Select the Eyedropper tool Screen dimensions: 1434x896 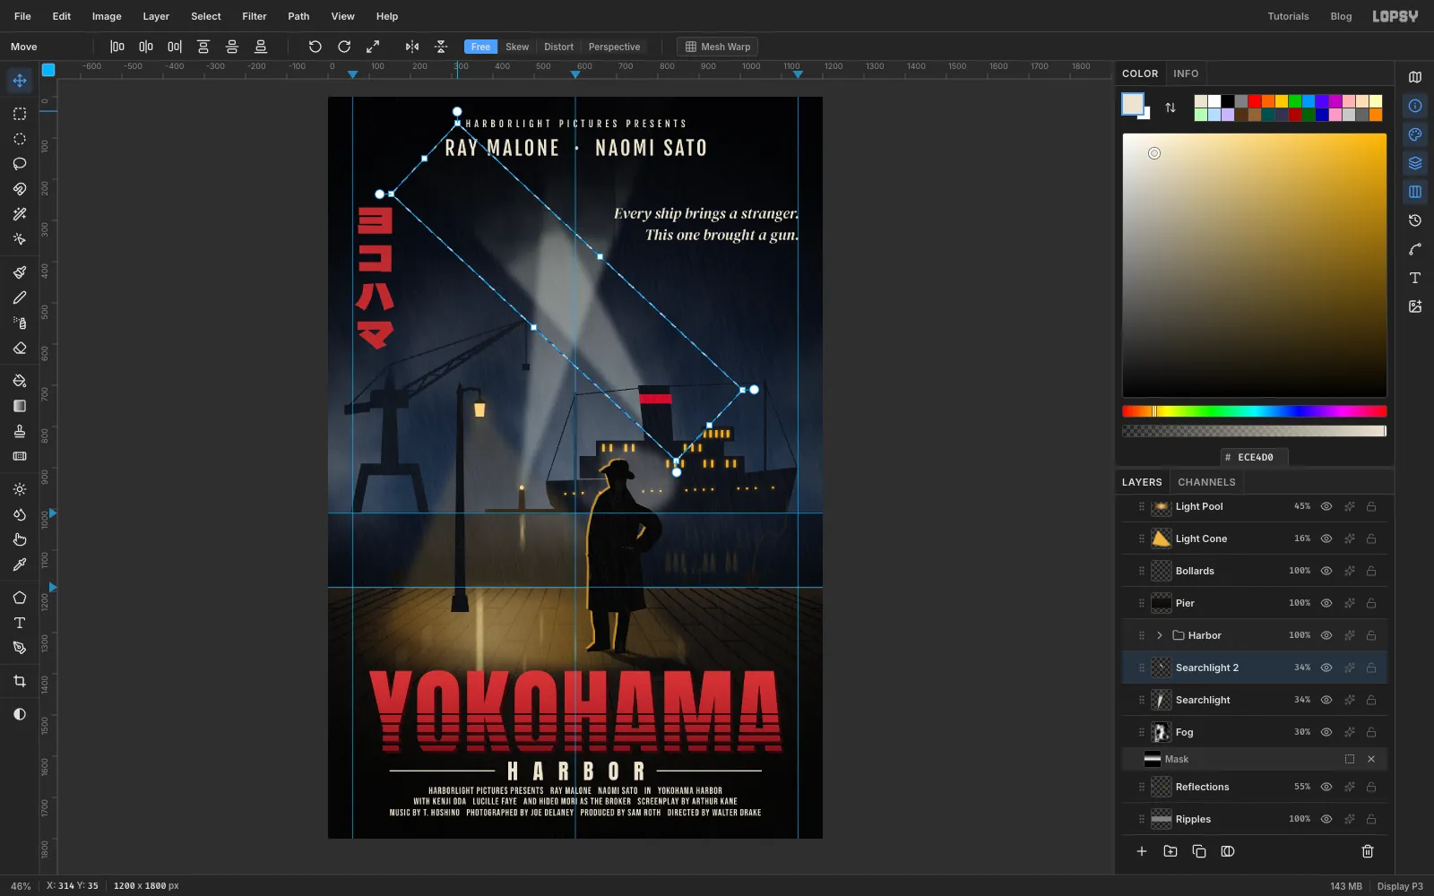coord(20,564)
